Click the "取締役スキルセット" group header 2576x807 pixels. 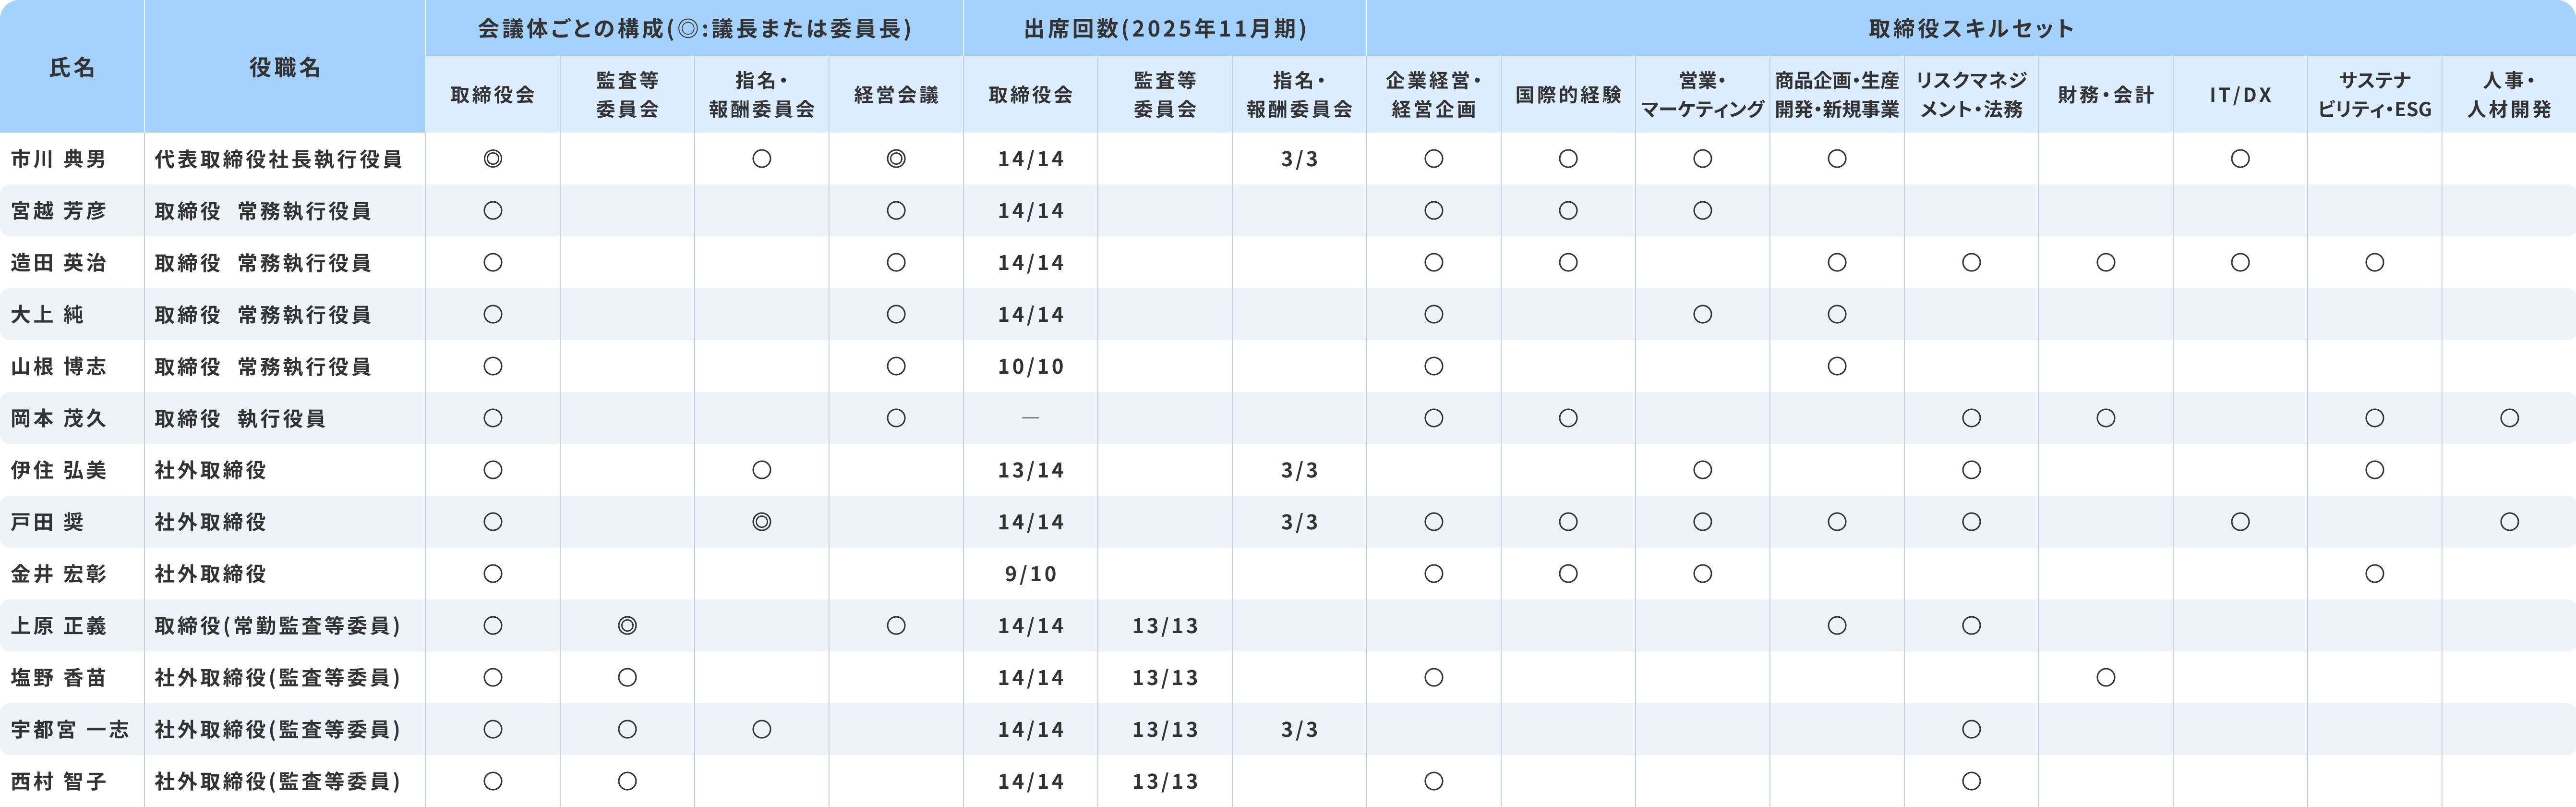click(x=1971, y=28)
